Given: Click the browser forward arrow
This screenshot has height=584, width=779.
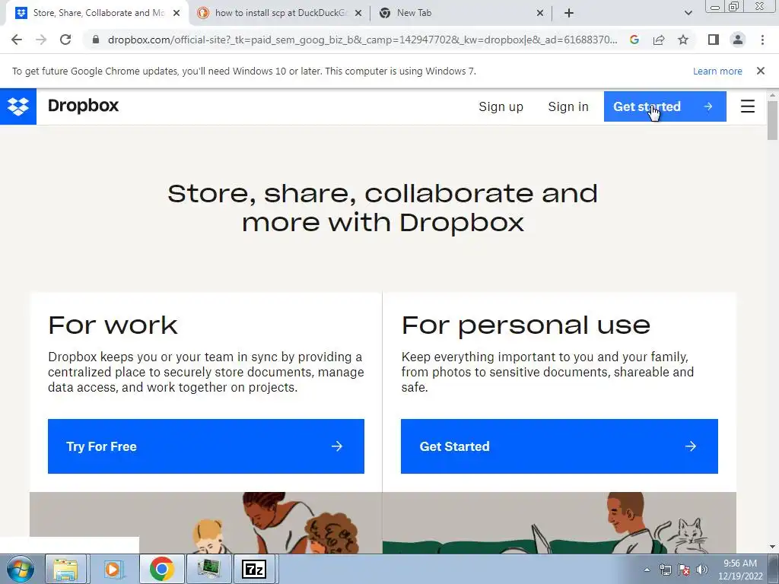Looking at the screenshot, I should (41, 40).
